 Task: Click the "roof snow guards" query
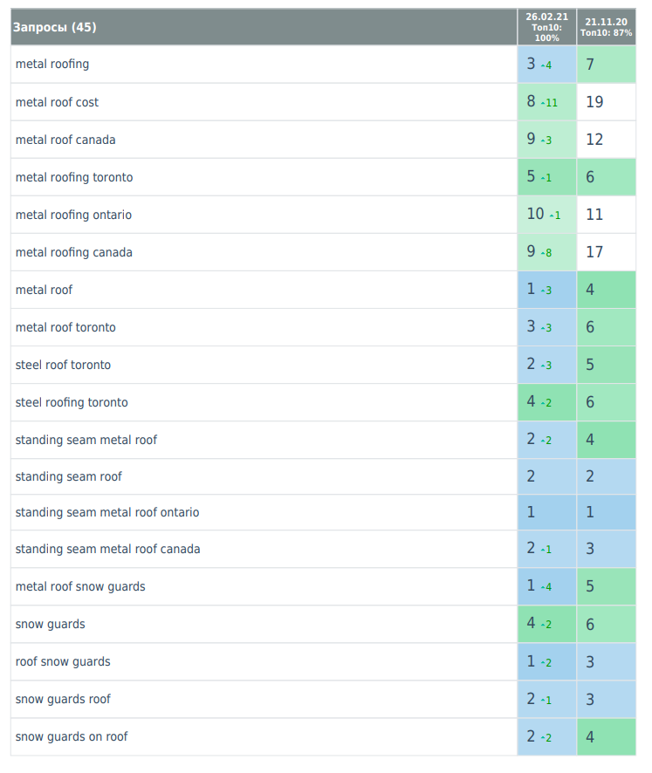[63, 661]
